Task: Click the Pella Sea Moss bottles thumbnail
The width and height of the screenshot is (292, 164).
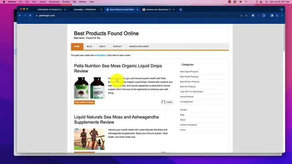Action: (89, 88)
